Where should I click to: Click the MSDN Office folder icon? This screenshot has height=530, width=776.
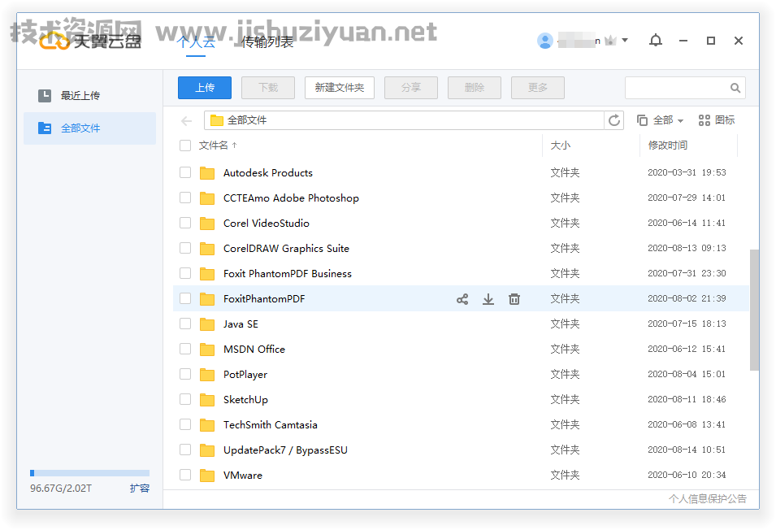(x=207, y=350)
